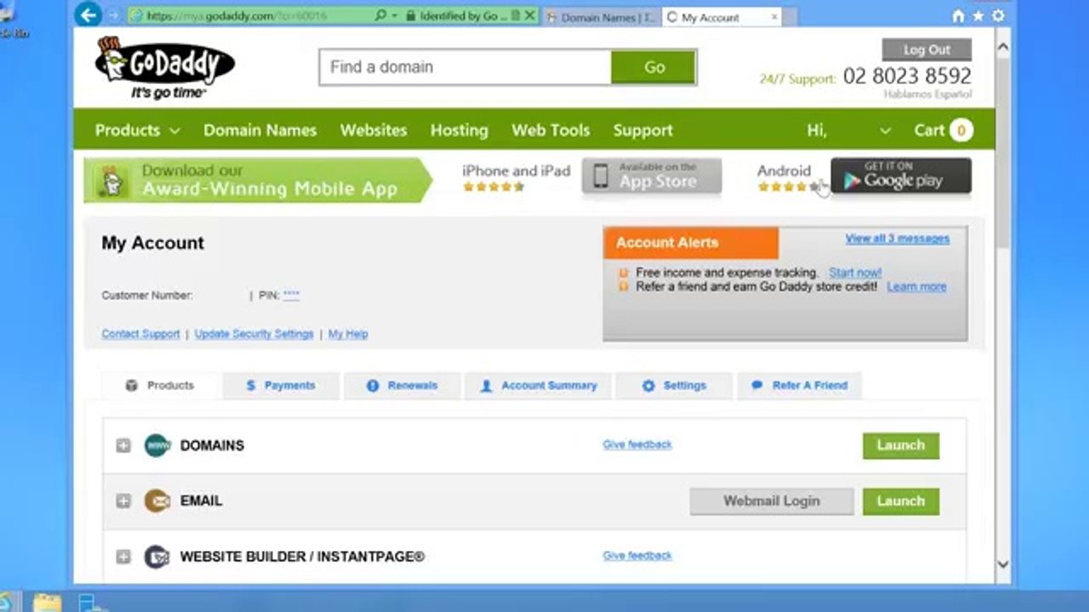Open the Contact Support link
This screenshot has height=612, width=1089.
pos(140,334)
